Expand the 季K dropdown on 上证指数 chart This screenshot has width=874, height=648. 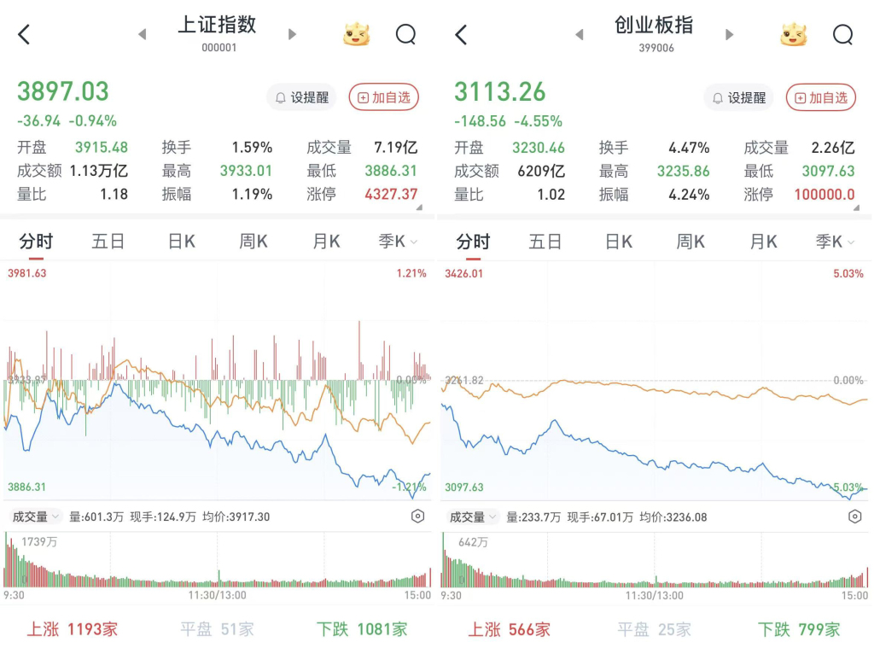click(398, 242)
